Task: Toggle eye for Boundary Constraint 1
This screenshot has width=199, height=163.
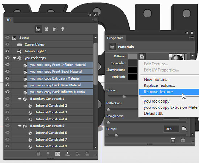Action: [8, 98]
